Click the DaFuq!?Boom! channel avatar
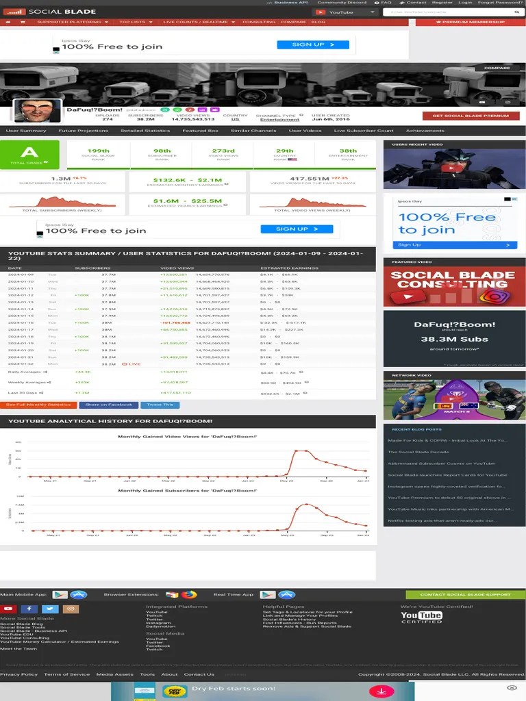 click(x=38, y=111)
